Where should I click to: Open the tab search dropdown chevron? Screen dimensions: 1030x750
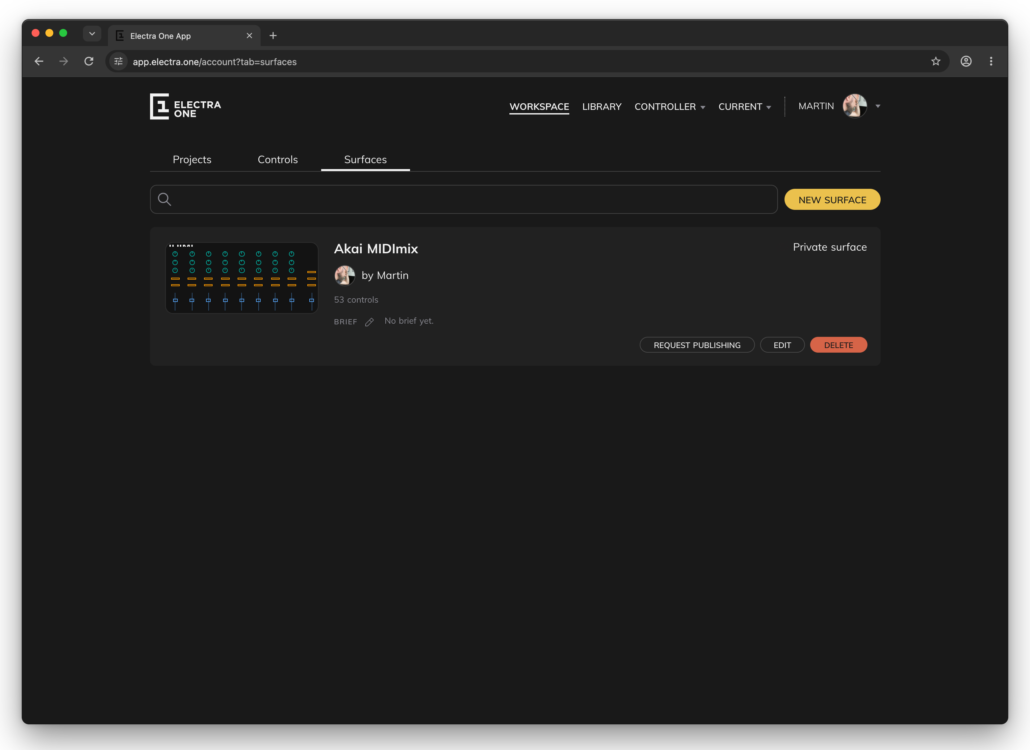pos(92,34)
